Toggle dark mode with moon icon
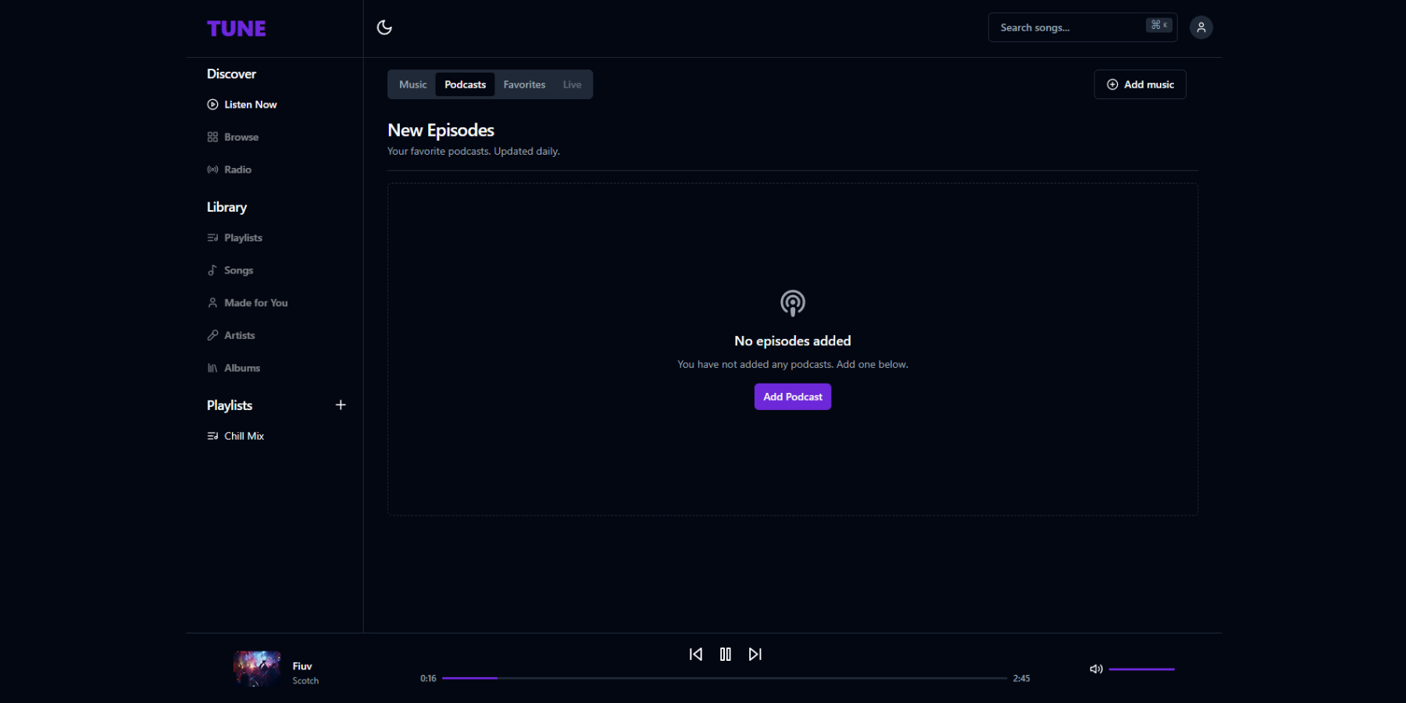 point(384,27)
